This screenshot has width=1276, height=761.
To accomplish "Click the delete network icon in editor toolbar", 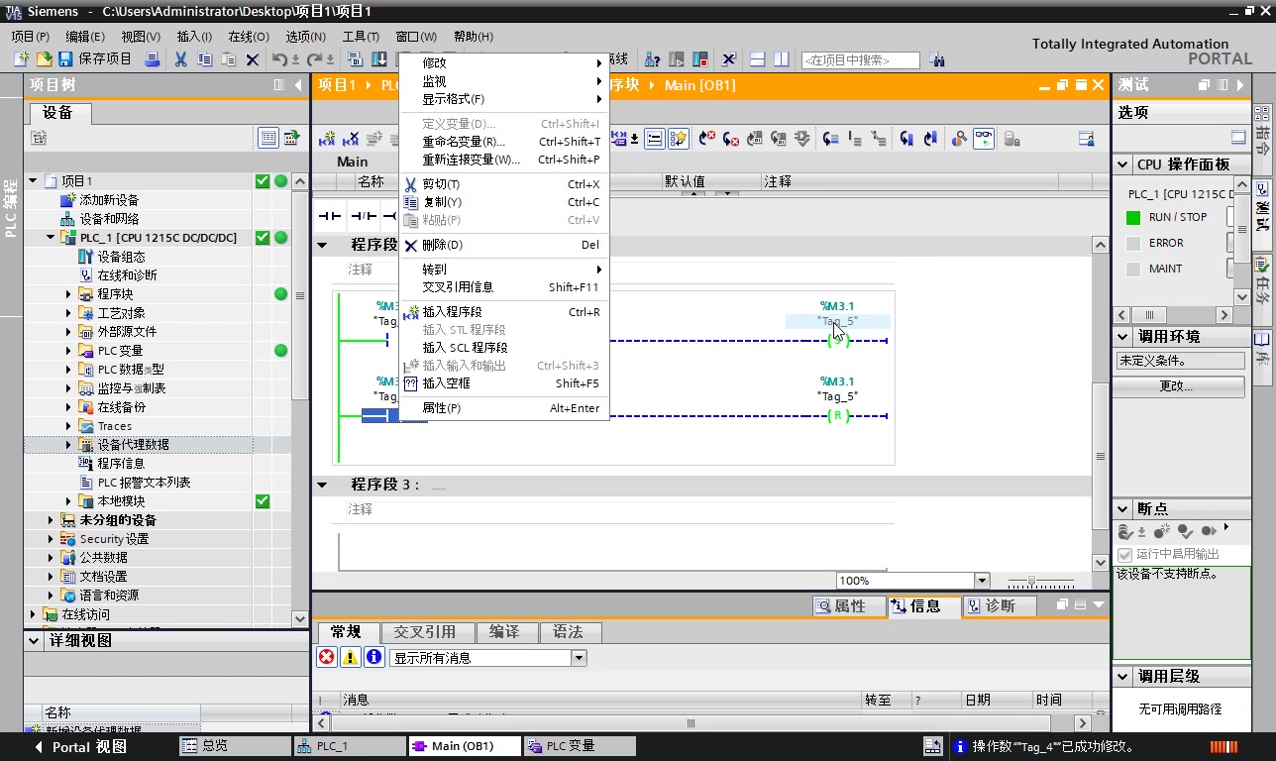I will click(350, 139).
